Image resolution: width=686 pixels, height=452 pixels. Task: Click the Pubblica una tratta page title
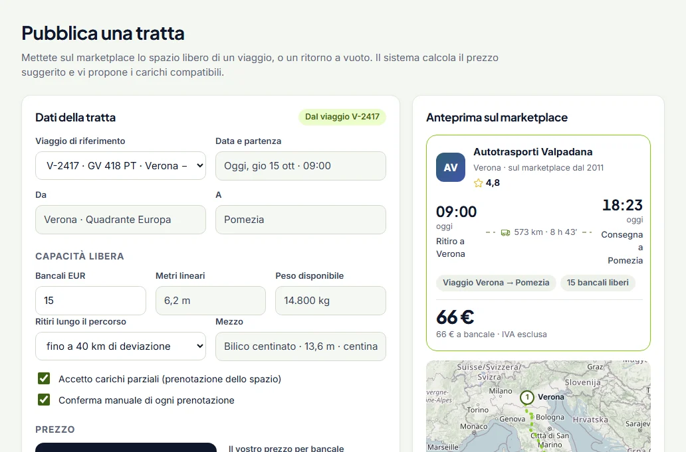(x=103, y=33)
